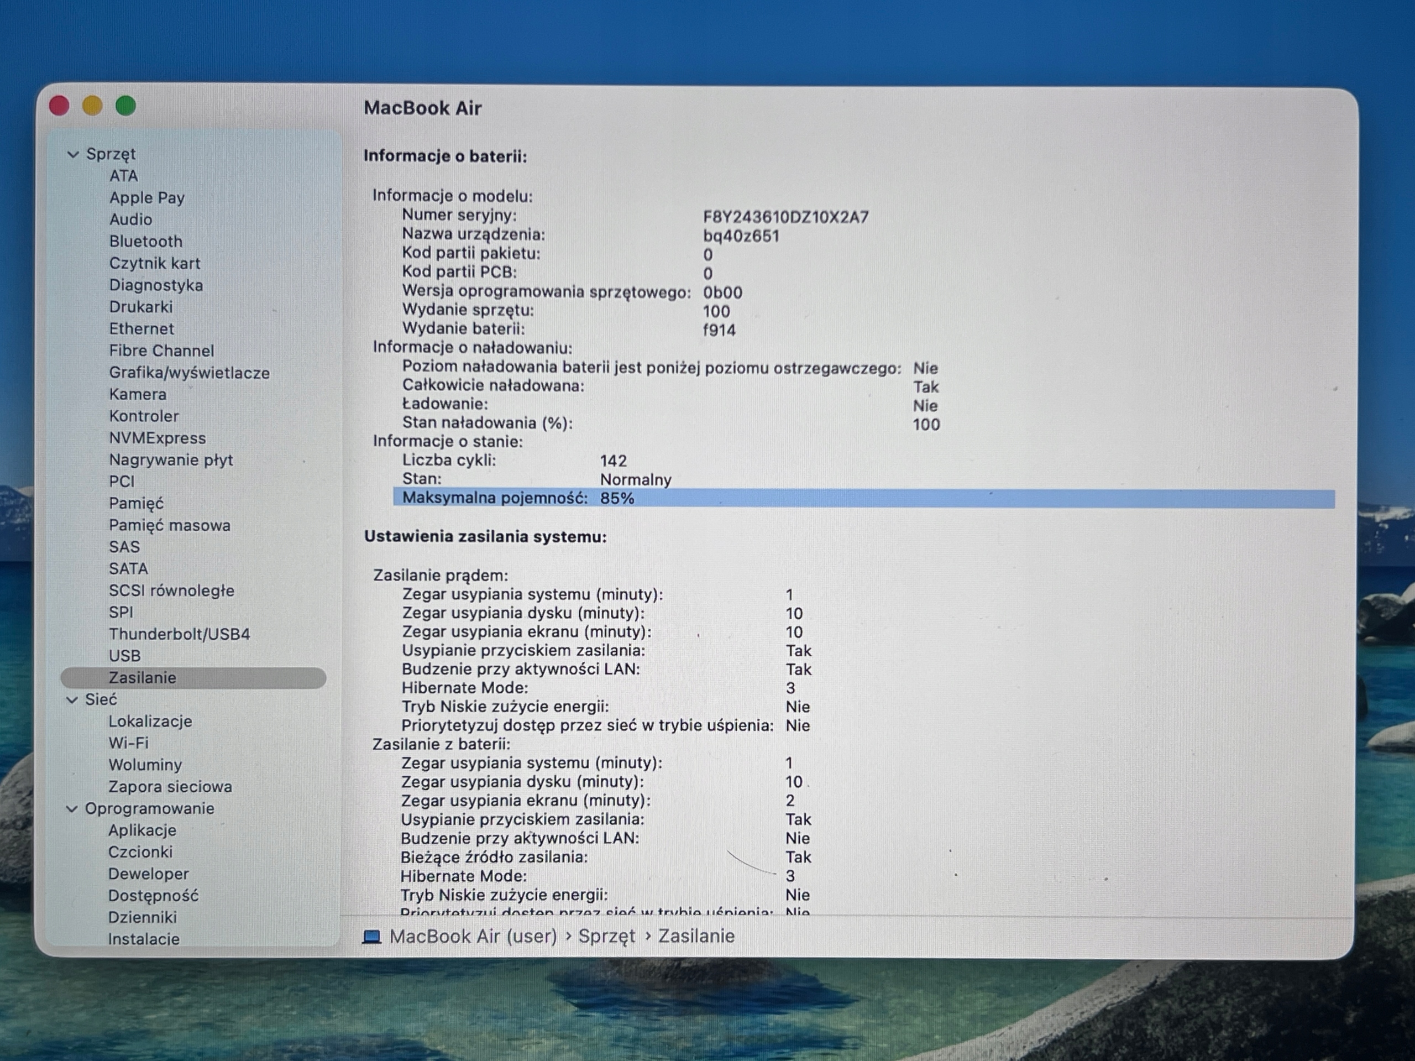Open Ethernet hardware info

tap(141, 329)
